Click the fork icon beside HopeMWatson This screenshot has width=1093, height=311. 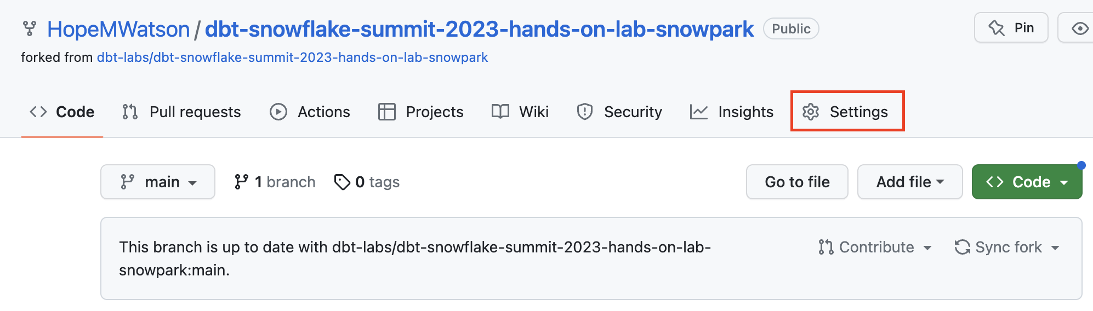tap(30, 28)
